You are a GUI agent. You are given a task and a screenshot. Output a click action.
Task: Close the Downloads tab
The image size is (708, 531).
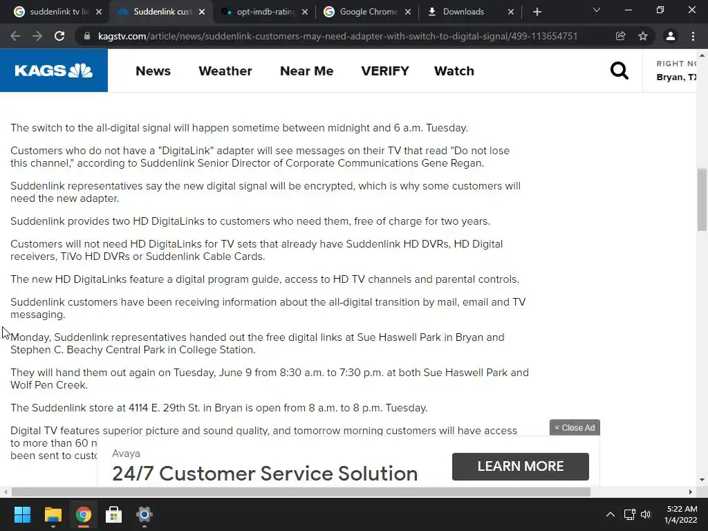click(511, 12)
